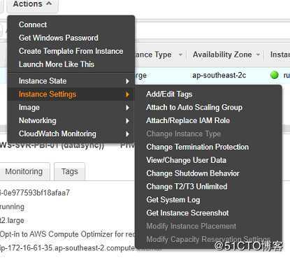This screenshot has width=290, height=258.
Task: Select Change T2/T3 Unlimited
Action: (187, 187)
